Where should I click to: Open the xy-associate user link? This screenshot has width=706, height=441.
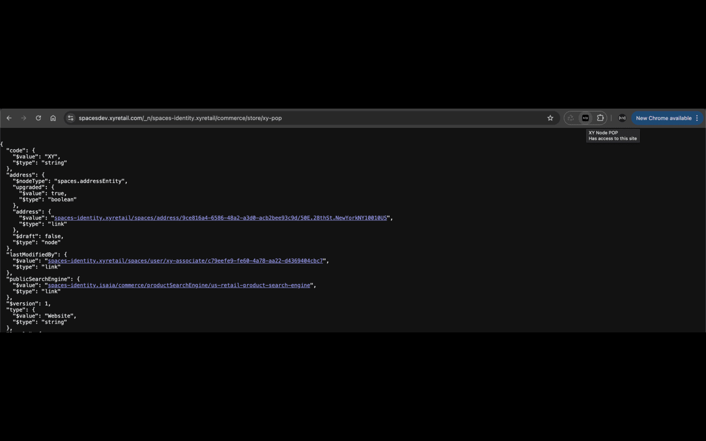pyautogui.click(x=186, y=261)
